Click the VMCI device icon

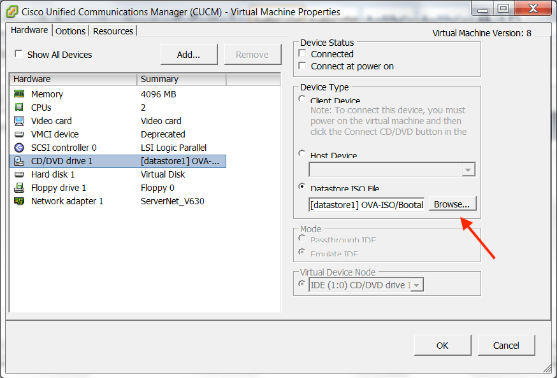(x=19, y=134)
